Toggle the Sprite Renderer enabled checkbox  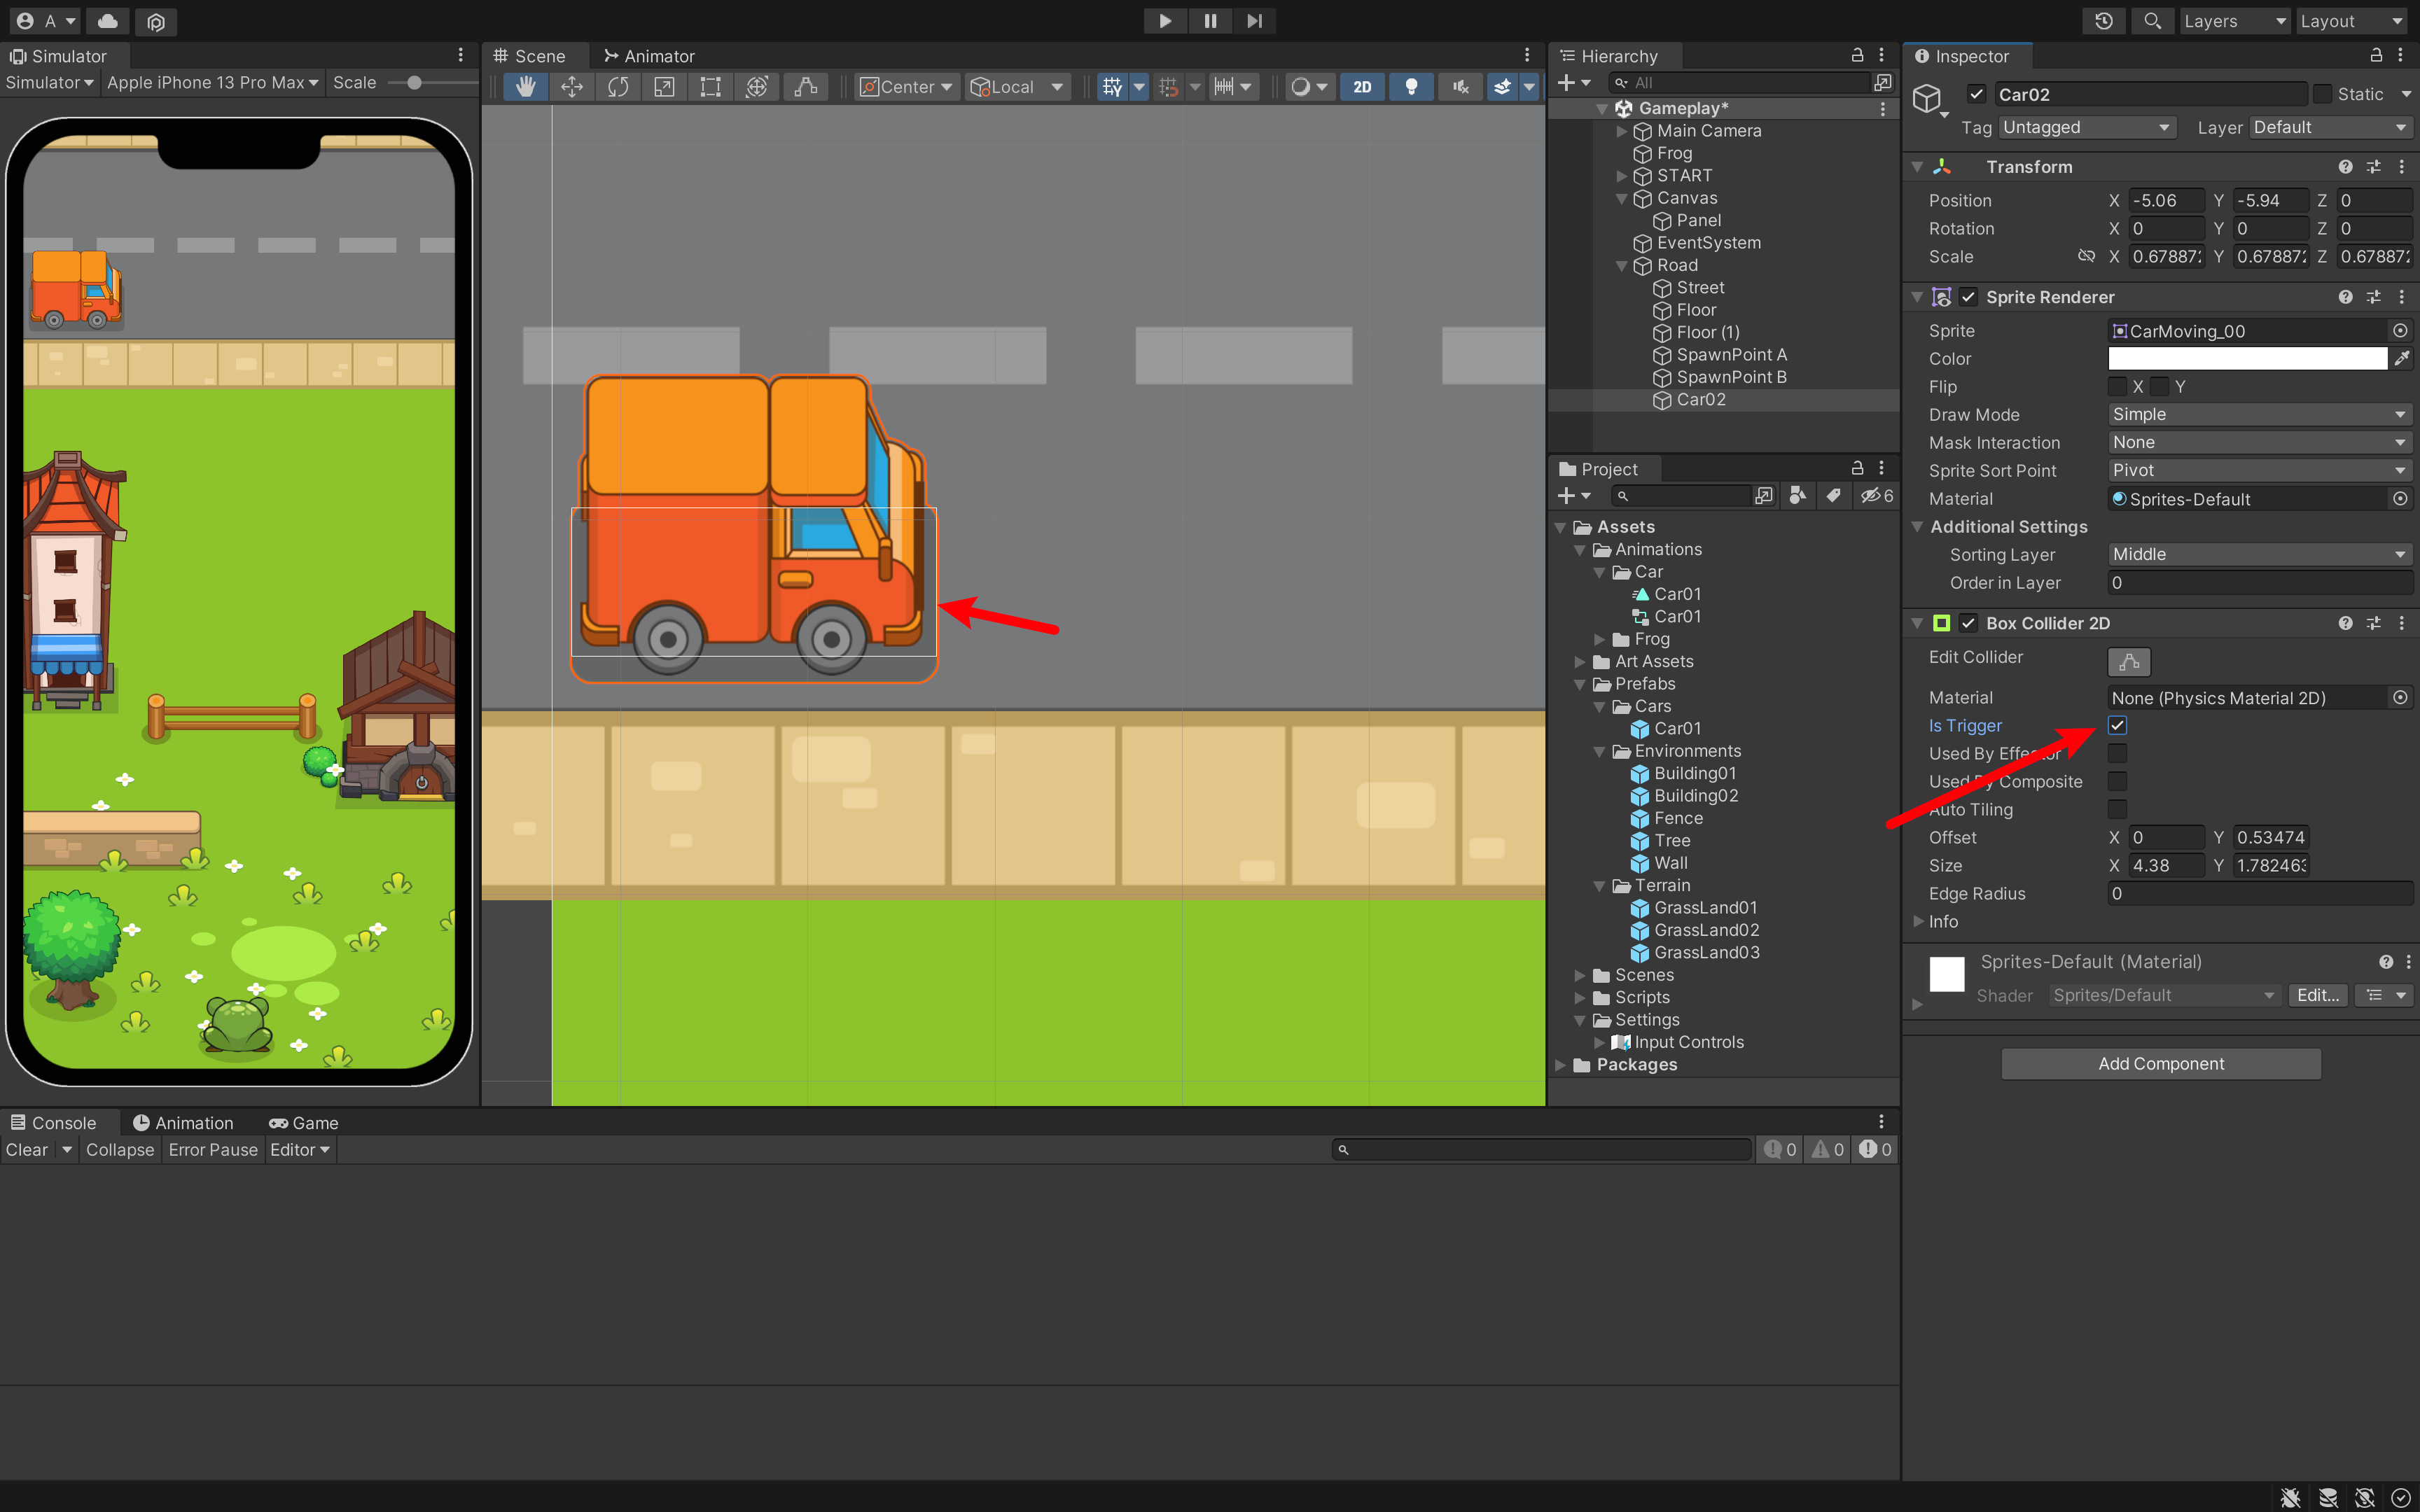1968,297
